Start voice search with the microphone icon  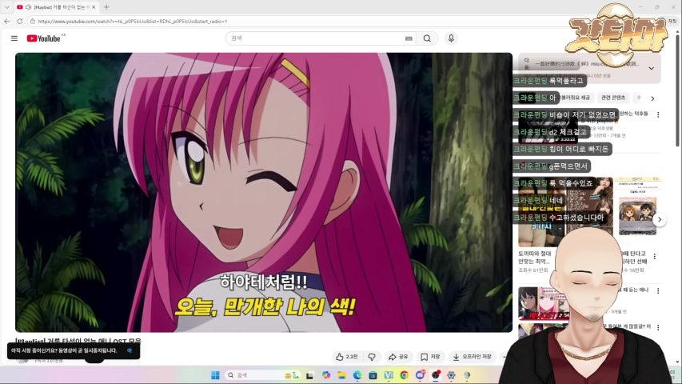point(451,38)
